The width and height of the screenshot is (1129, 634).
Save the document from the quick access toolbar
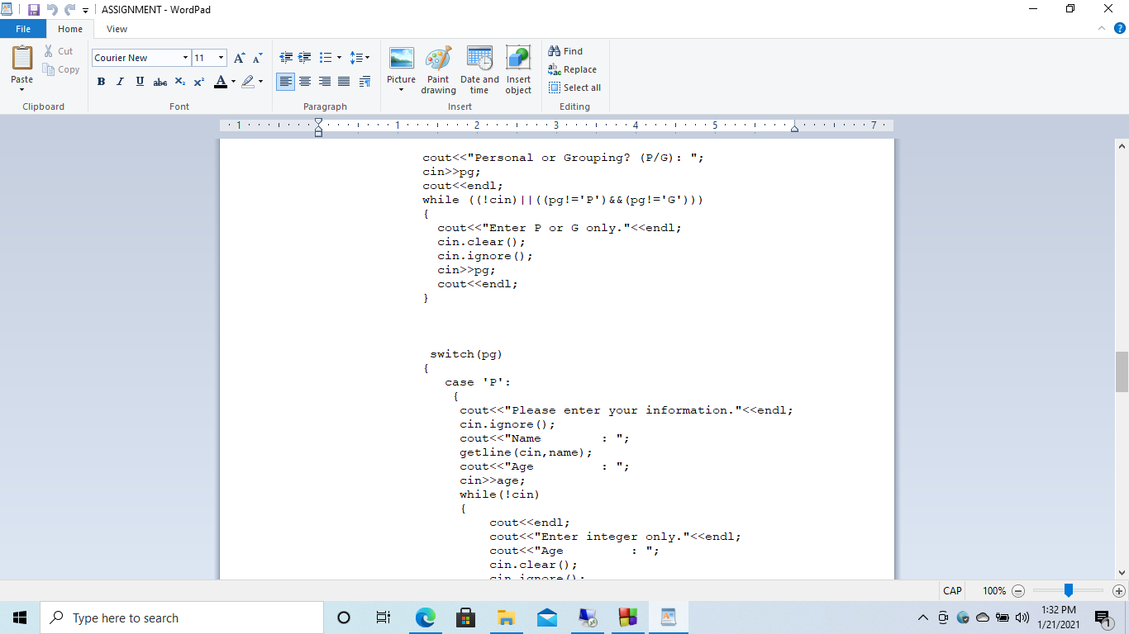tap(34, 9)
